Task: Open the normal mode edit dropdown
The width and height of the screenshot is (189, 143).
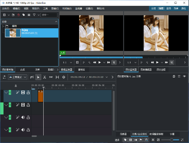Action: 18,77
